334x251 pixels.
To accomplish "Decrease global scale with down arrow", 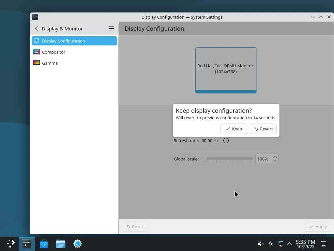I will coord(275,161).
